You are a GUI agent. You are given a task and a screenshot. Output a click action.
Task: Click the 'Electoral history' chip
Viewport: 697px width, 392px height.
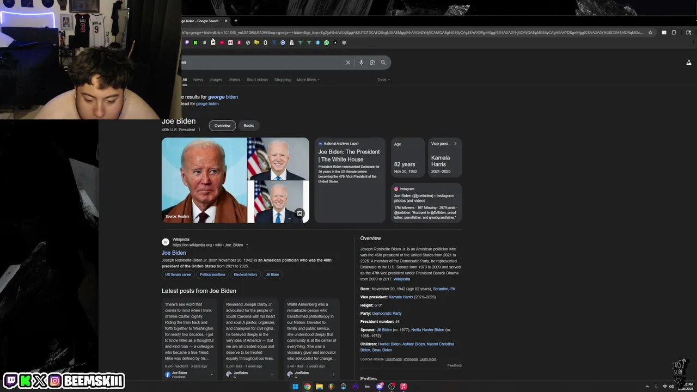(x=246, y=275)
